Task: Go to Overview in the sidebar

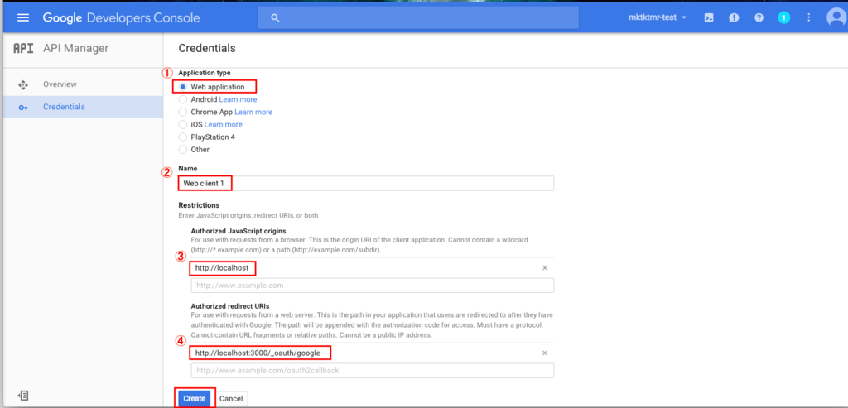Action: [60, 84]
